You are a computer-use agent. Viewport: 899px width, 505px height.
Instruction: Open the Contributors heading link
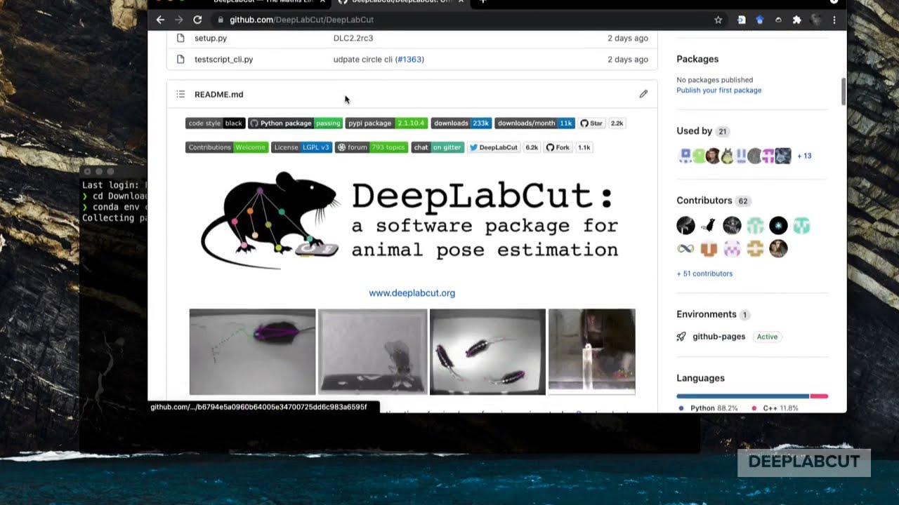704,201
